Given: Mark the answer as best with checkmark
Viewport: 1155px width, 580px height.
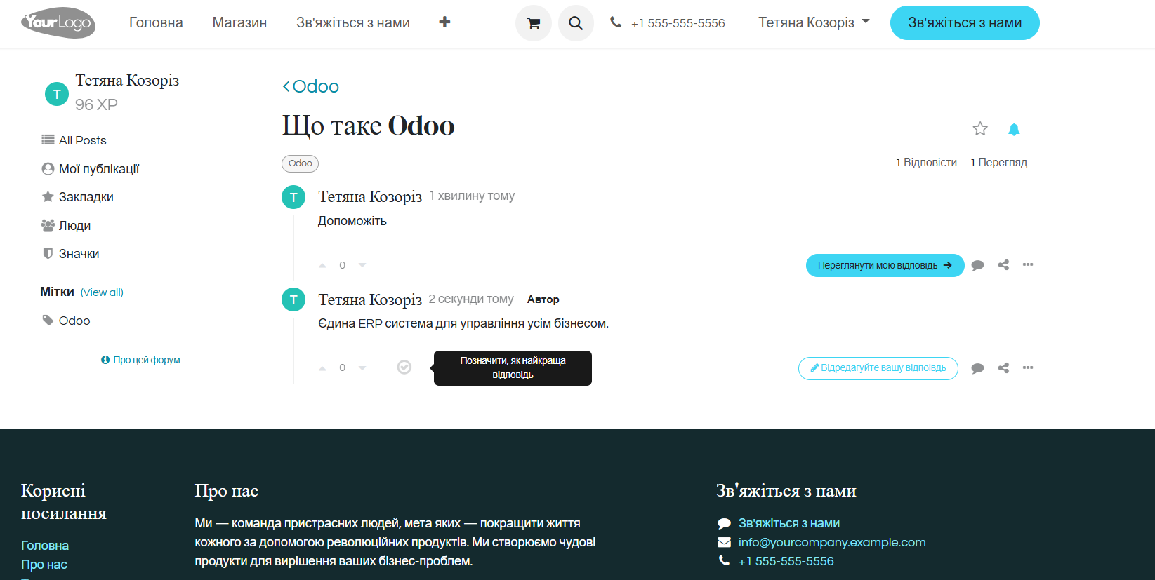Looking at the screenshot, I should tap(404, 367).
